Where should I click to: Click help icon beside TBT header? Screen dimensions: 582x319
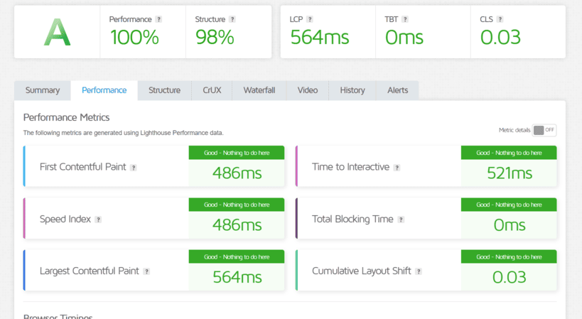(x=405, y=19)
